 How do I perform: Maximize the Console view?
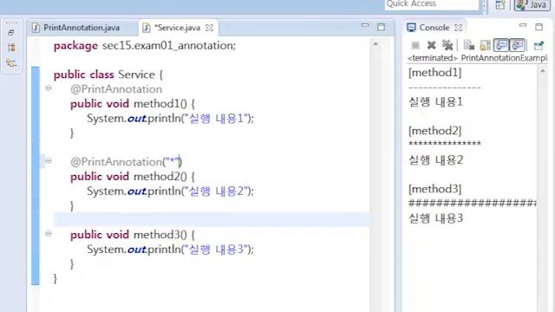point(539,27)
